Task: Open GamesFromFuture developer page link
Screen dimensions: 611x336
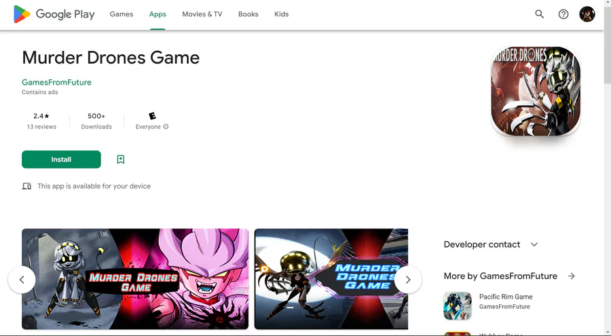Action: point(56,83)
